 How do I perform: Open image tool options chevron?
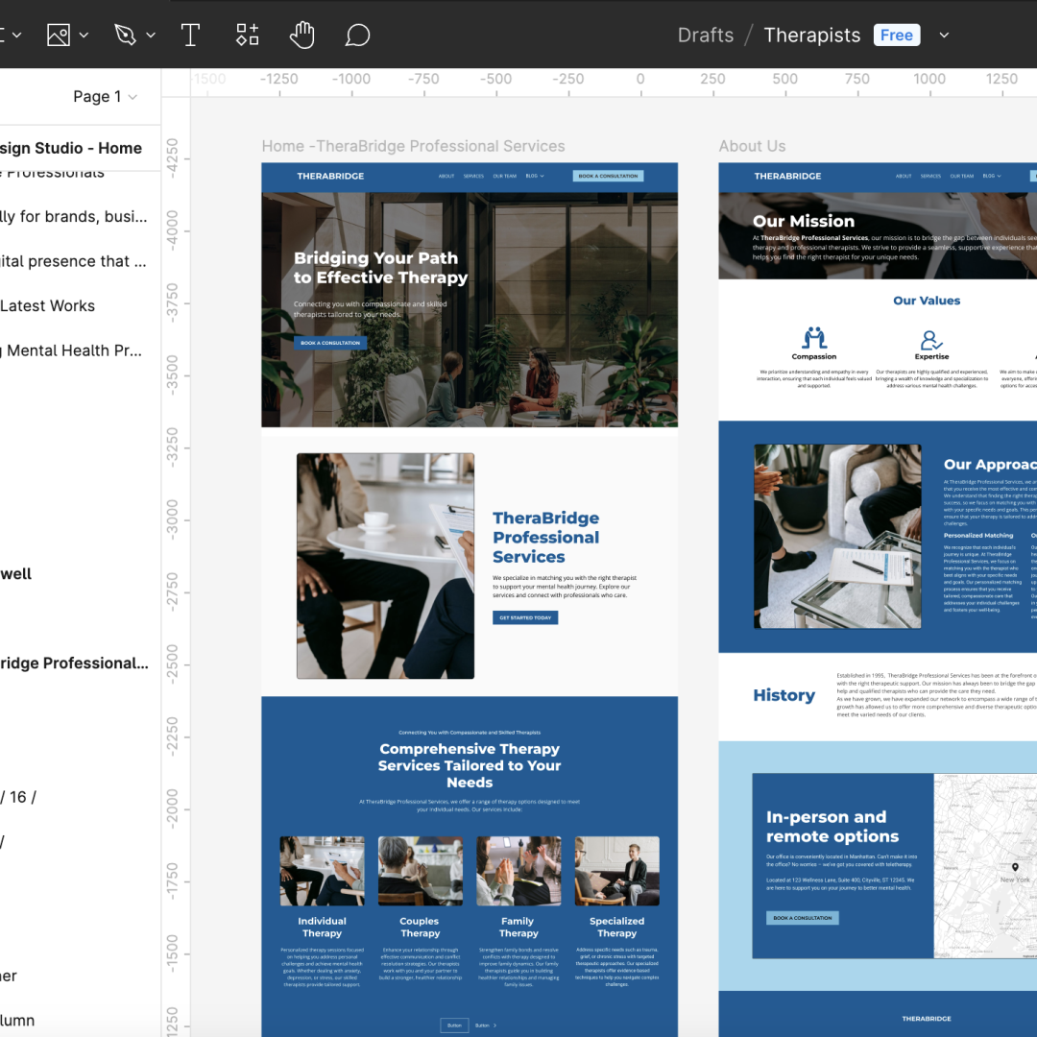tap(84, 36)
